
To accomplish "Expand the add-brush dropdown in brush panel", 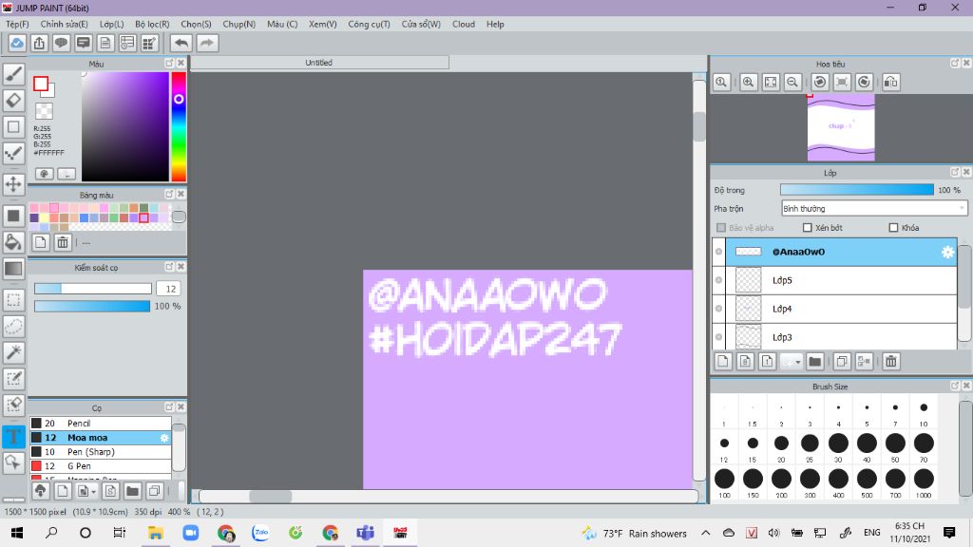I will click(94, 491).
